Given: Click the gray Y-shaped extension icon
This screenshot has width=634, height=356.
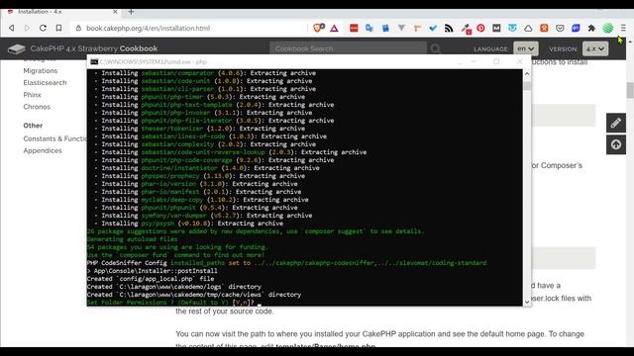Looking at the screenshot, I should coord(401,28).
